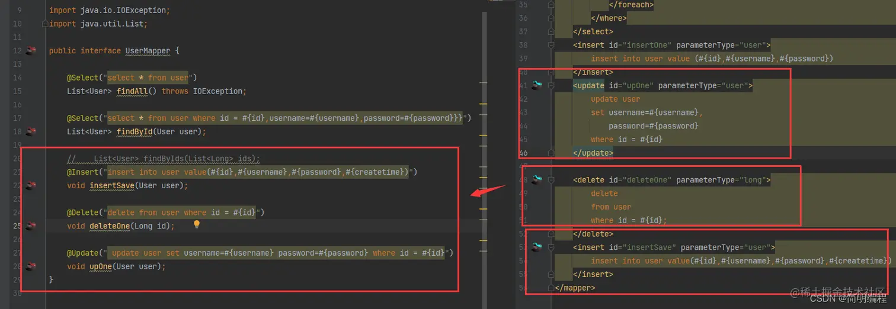
Task: Click the XML gutter icon beside update upOne
Action: point(537,85)
